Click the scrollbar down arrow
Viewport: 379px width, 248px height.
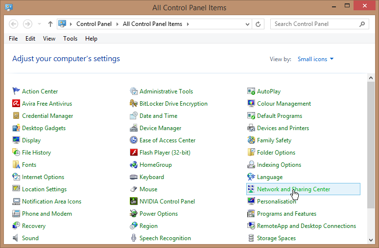[x=371, y=240]
